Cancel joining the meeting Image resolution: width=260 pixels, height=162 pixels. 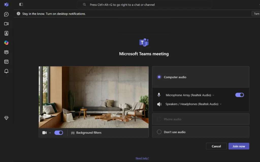point(216,146)
